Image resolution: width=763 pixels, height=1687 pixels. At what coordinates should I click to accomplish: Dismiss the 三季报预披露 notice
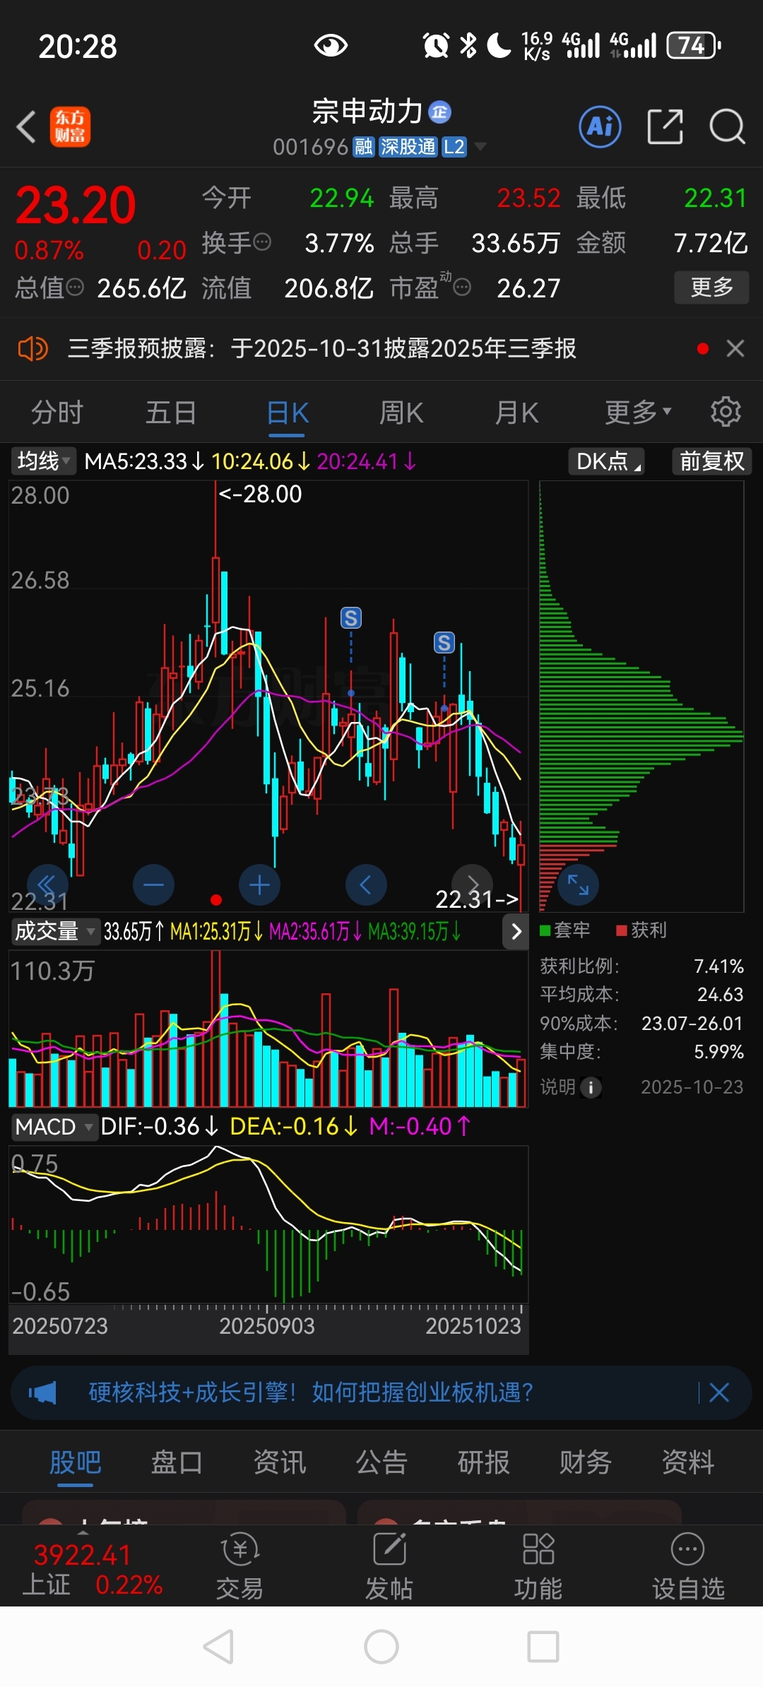[x=735, y=348]
